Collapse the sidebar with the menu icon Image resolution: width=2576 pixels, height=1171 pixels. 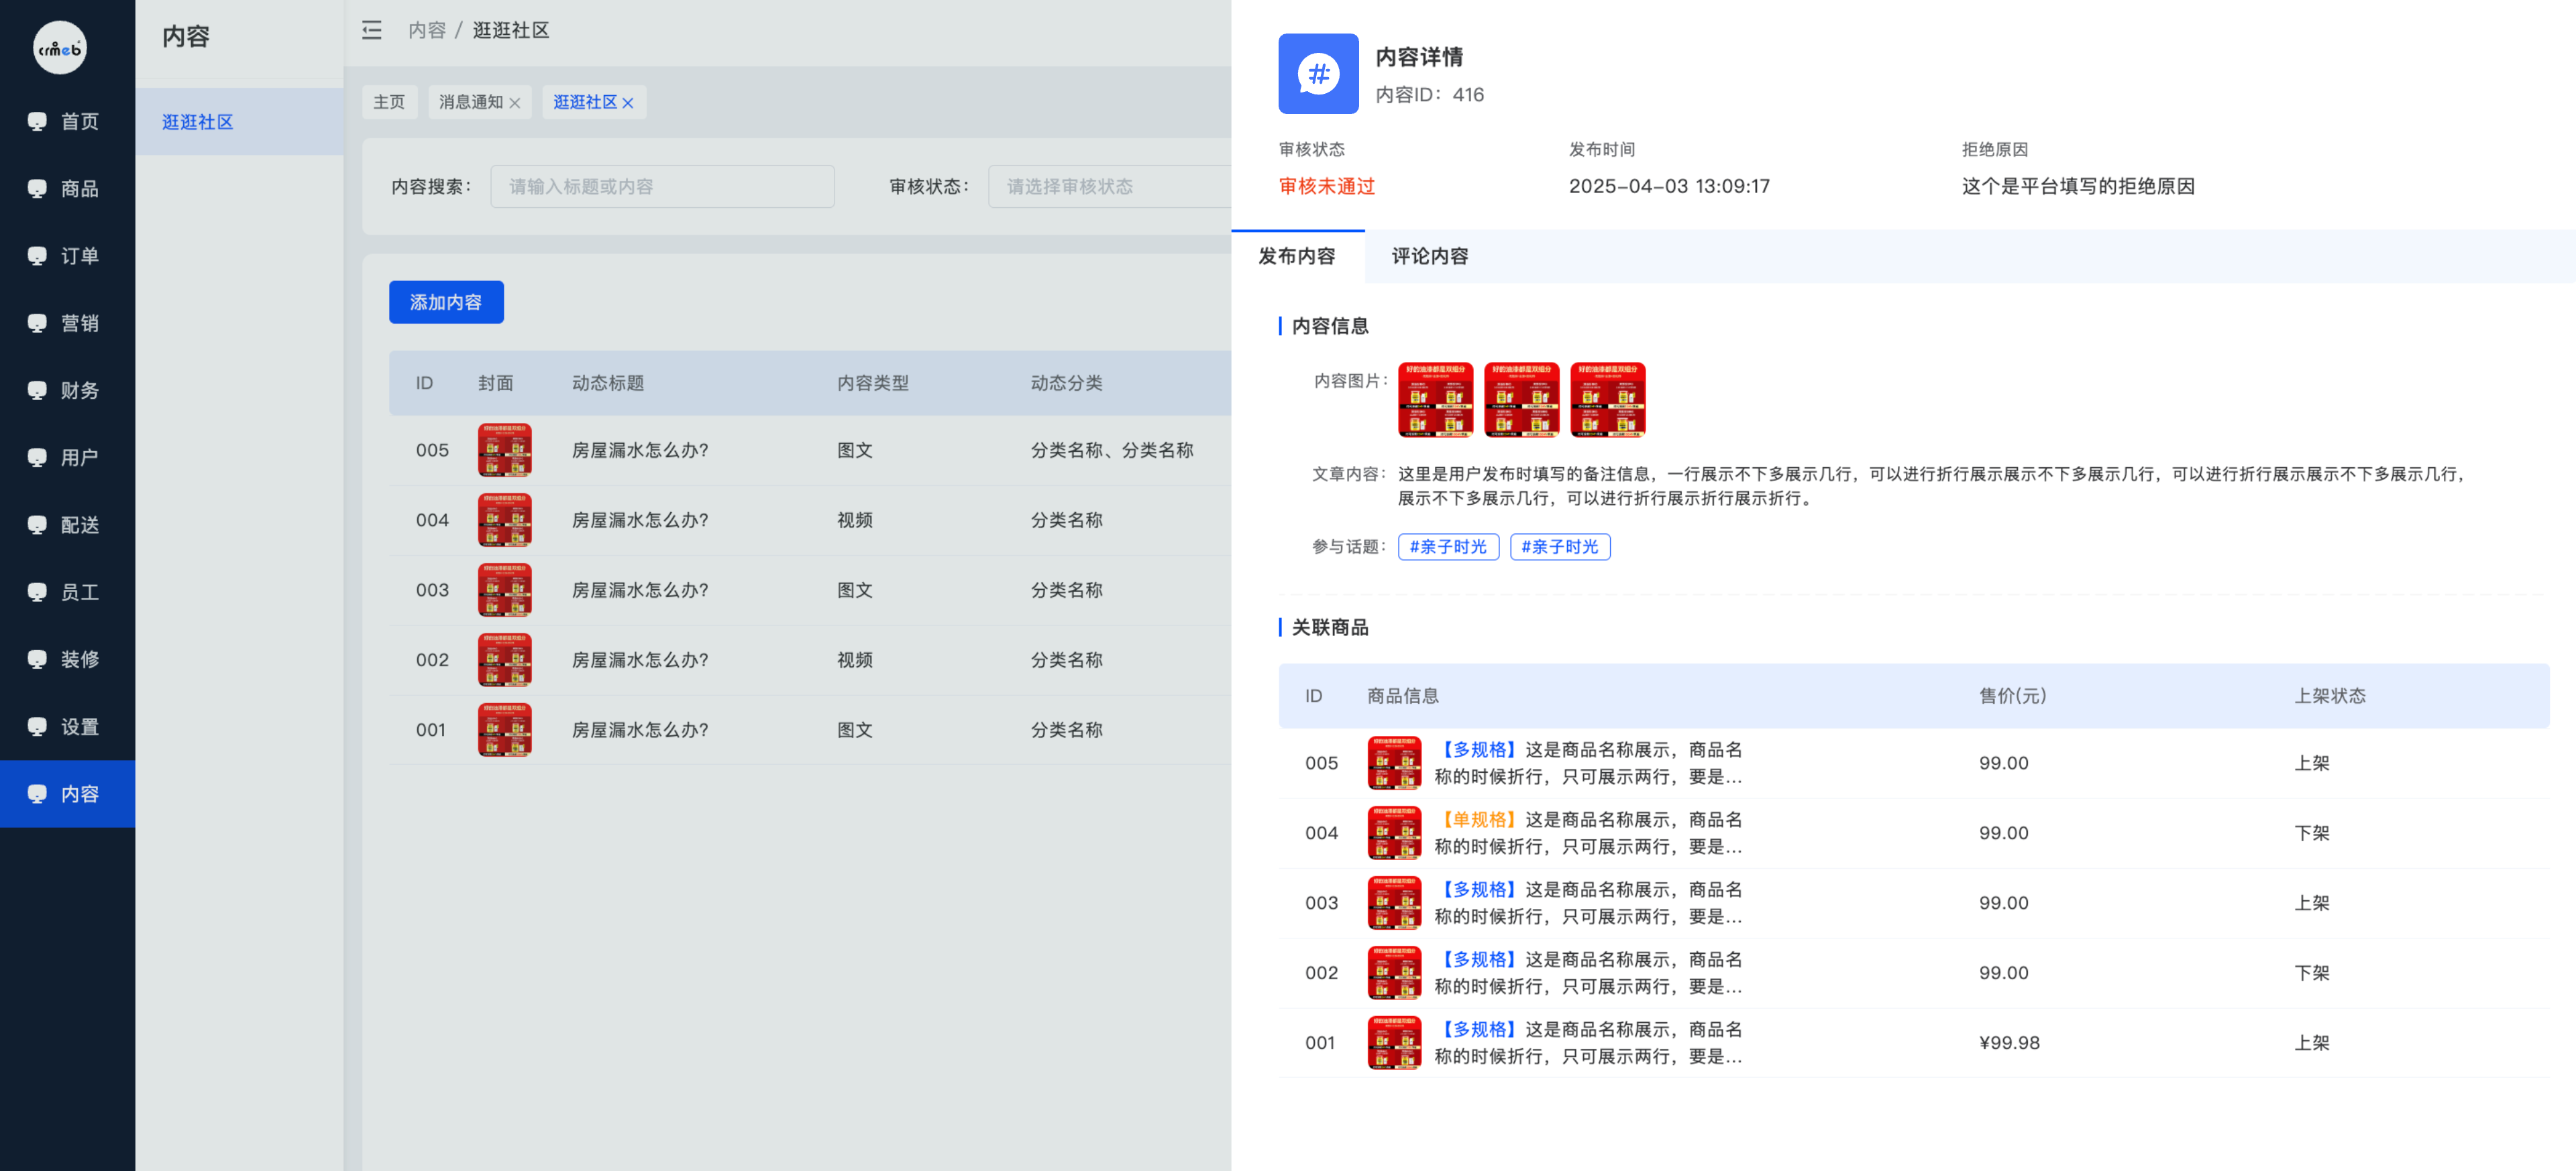(x=371, y=31)
